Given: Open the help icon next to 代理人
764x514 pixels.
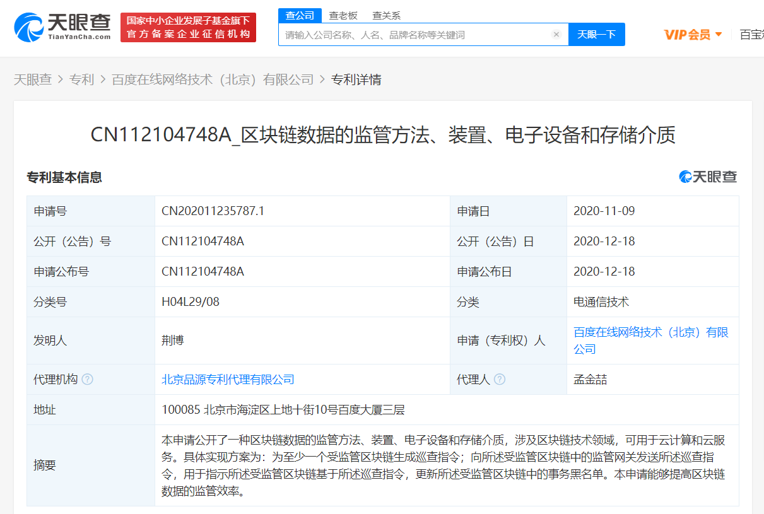Looking at the screenshot, I should pyautogui.click(x=500, y=379).
